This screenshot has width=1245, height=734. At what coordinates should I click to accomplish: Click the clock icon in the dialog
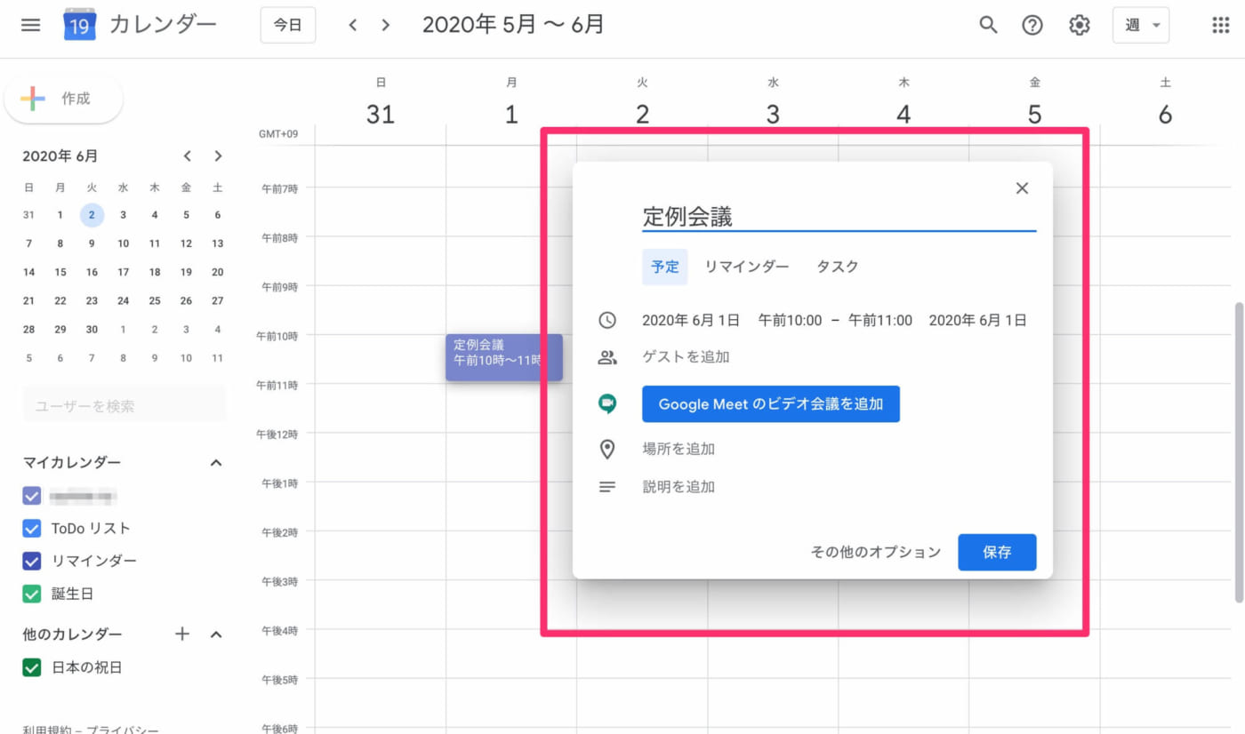tap(607, 320)
